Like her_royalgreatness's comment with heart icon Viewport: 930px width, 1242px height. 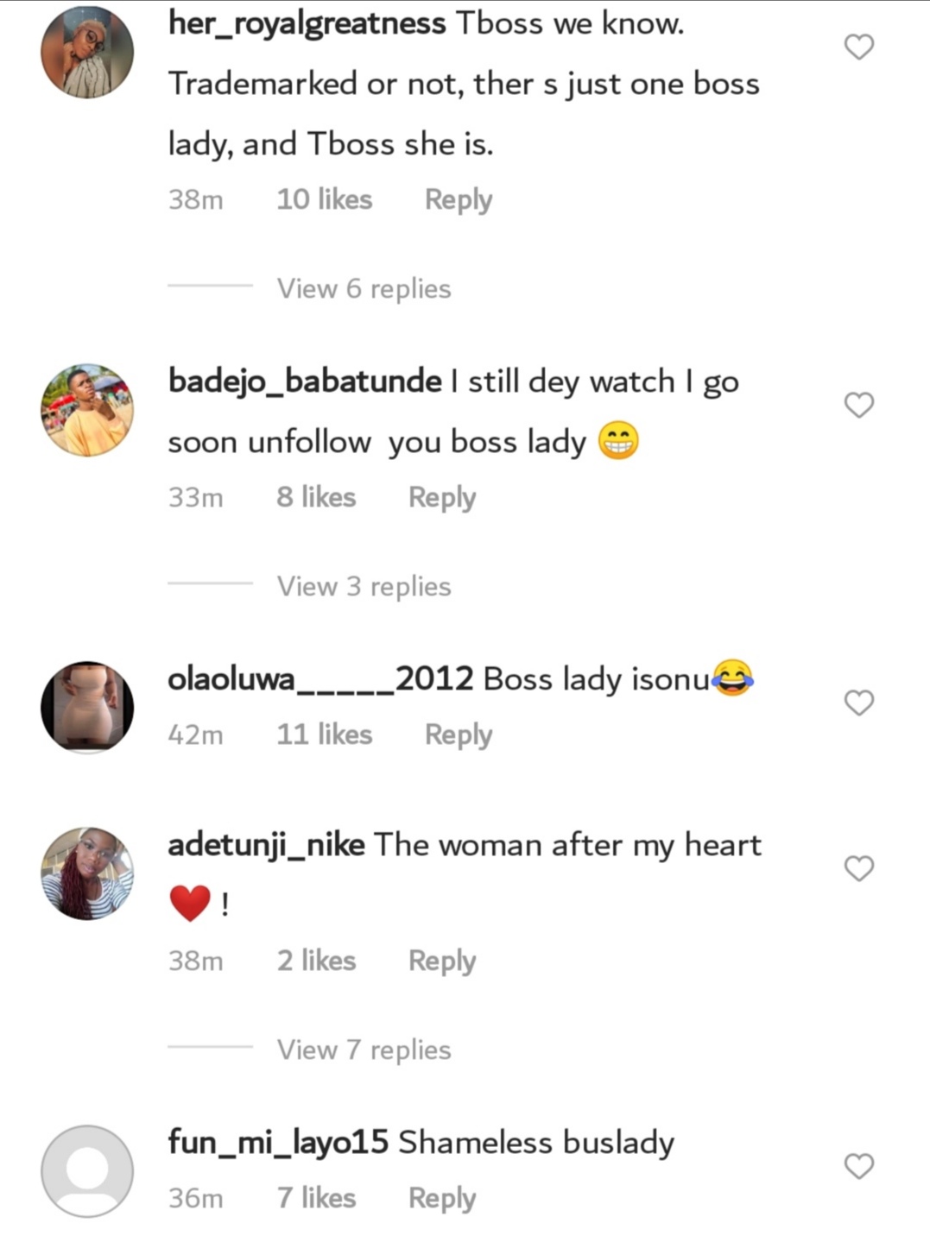(x=858, y=47)
